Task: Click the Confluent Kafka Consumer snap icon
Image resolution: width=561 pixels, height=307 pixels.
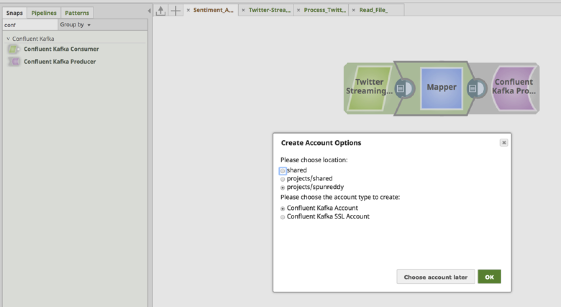Action: (x=14, y=49)
